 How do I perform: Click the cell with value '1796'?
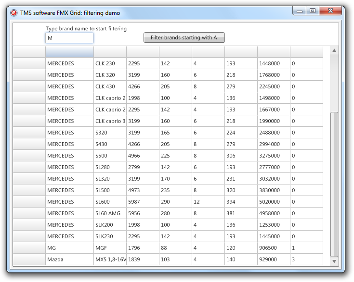(x=143, y=248)
